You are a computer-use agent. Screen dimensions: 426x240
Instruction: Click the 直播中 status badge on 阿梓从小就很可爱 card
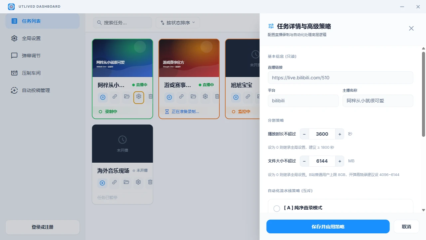tap(140, 85)
